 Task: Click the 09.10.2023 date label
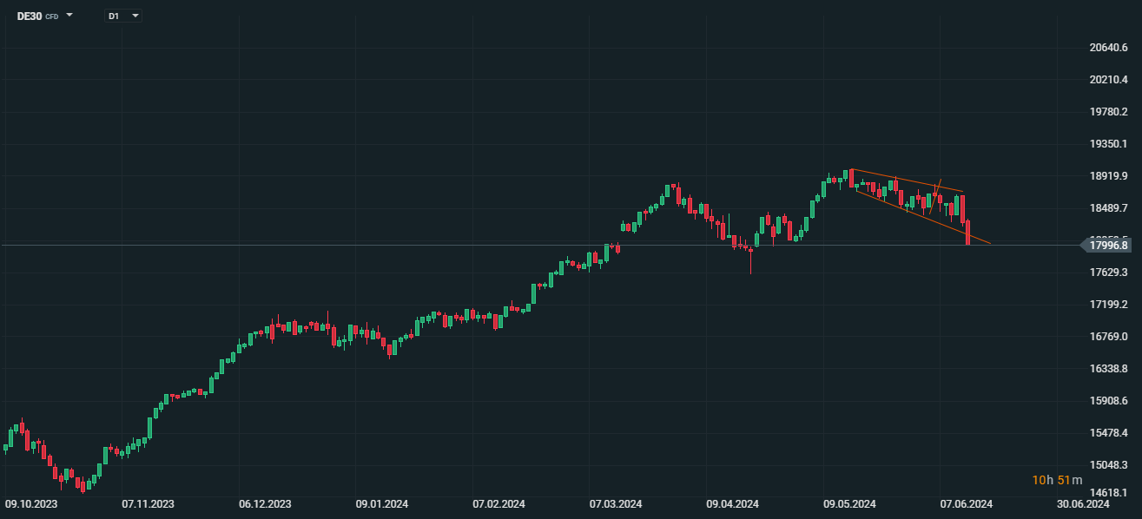tap(31, 503)
